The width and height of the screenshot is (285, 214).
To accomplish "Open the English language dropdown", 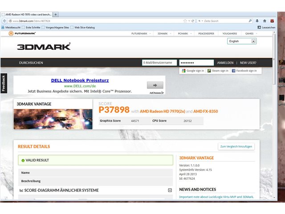I will pyautogui.click(x=242, y=41).
